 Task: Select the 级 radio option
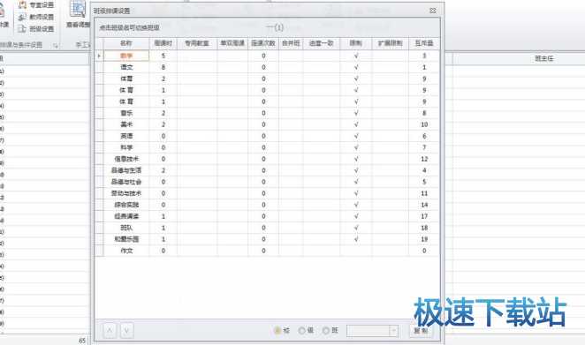[302, 331]
